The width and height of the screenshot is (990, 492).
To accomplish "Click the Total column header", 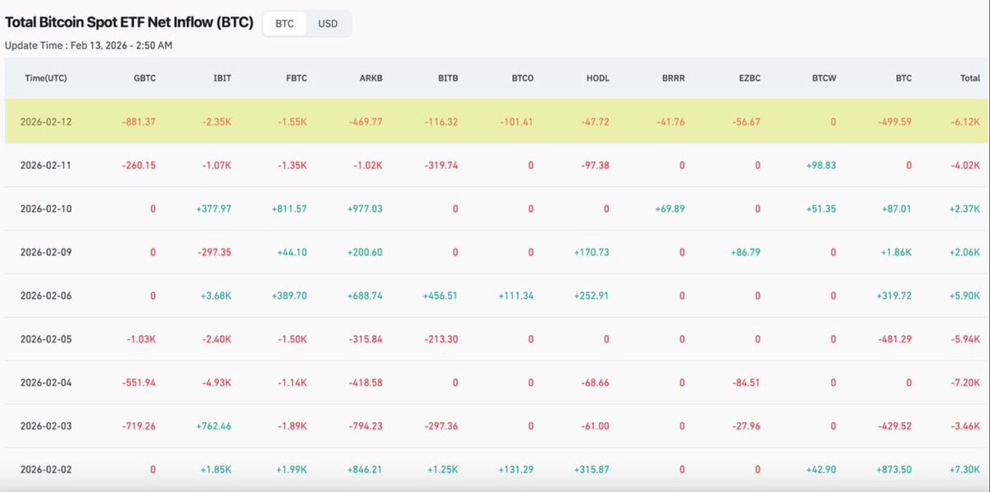I will [970, 78].
